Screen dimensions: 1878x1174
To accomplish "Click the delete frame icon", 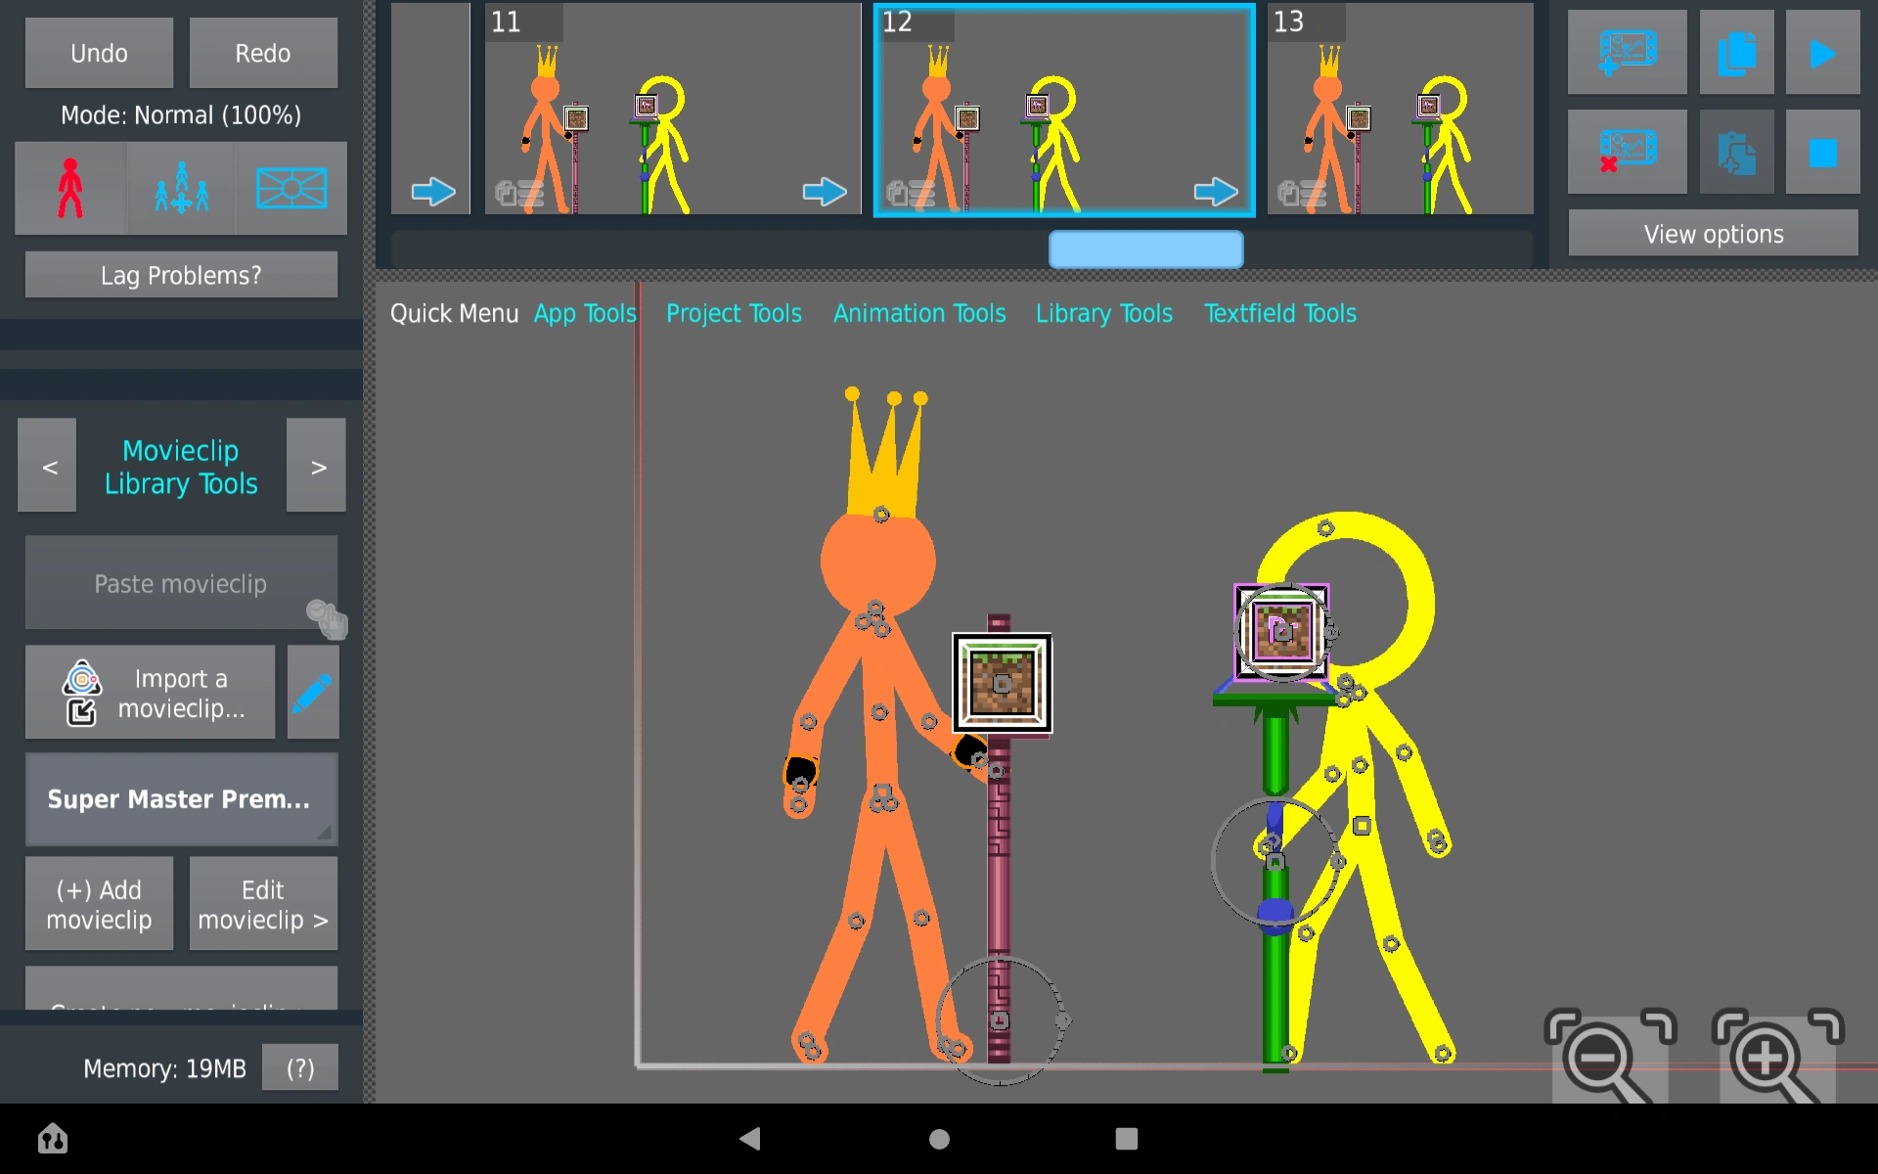I will click(x=1627, y=152).
